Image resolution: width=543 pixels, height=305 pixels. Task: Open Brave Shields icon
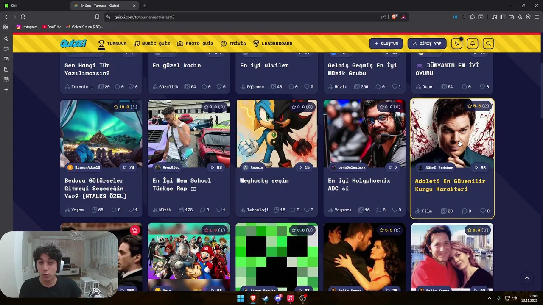coord(394,17)
